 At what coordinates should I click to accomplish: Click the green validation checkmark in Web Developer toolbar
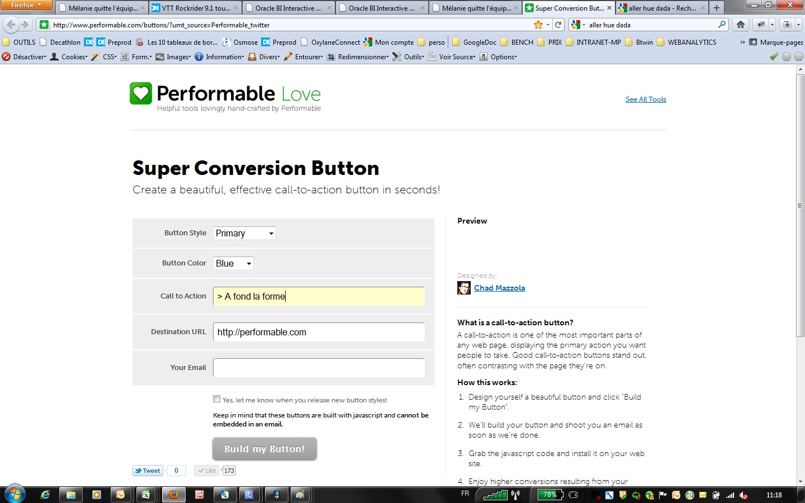[774, 56]
